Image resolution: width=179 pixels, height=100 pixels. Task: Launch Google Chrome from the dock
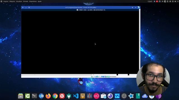pos(55,96)
